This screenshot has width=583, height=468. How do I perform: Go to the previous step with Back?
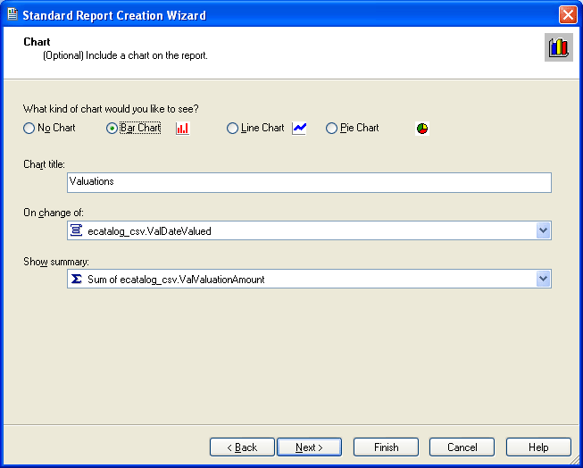[242, 447]
